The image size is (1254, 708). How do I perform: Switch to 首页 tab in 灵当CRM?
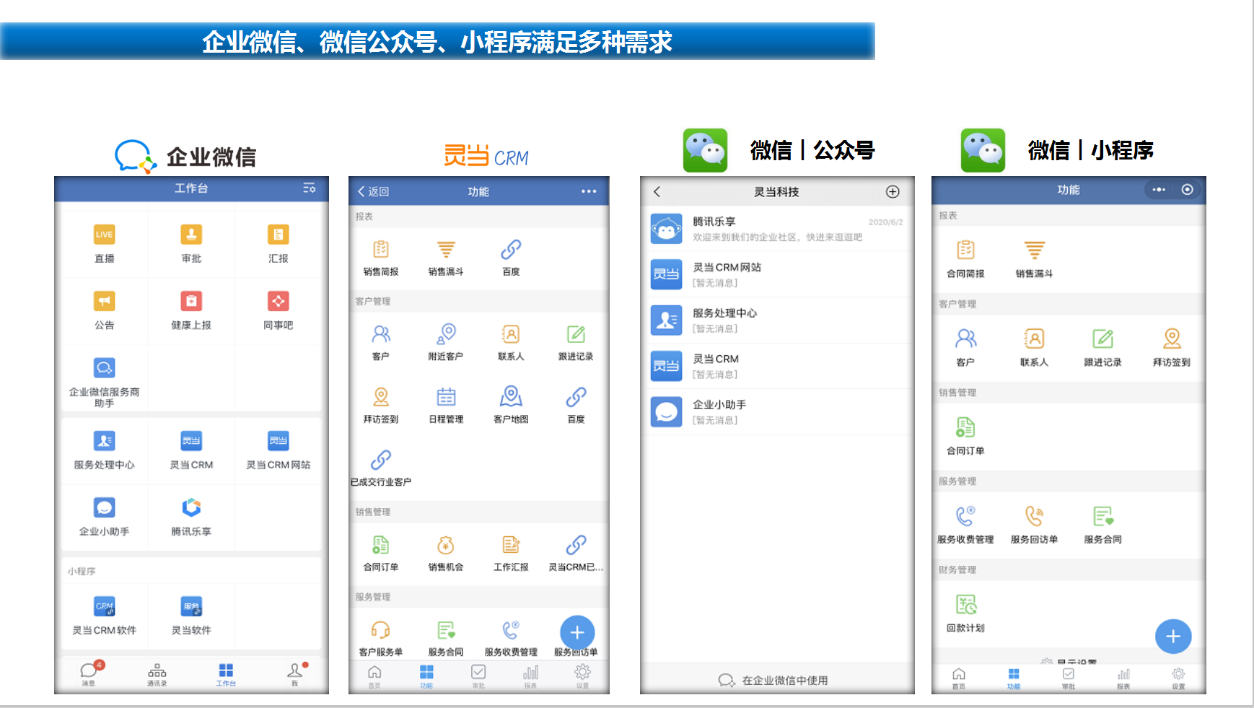pyautogui.click(x=374, y=676)
